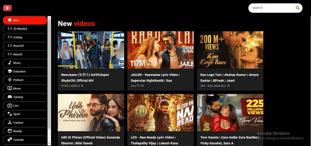Browse the Music category
The width and height of the screenshot is (311, 146).
[x=25, y=63]
